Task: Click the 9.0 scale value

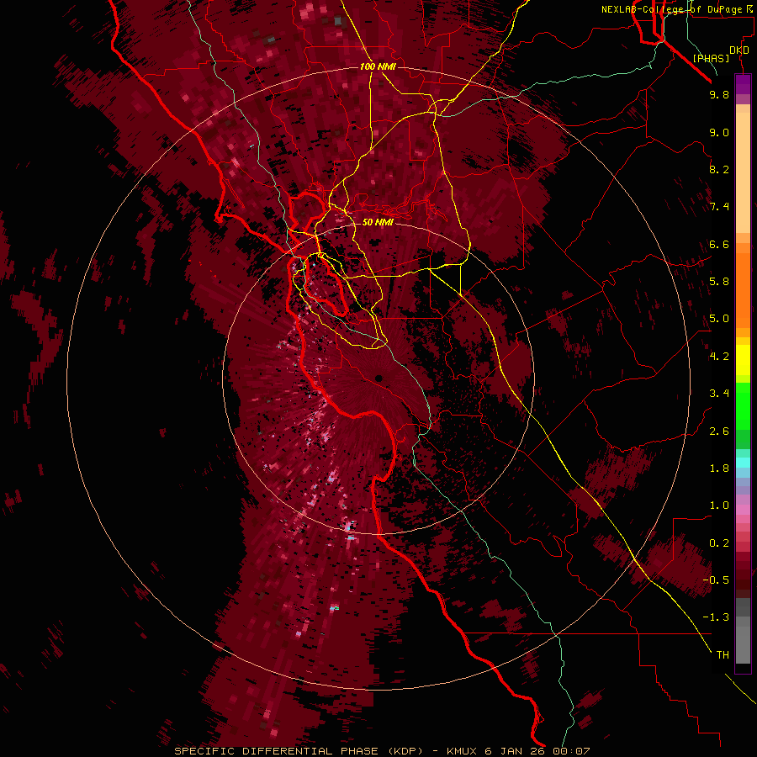Action: click(x=719, y=132)
